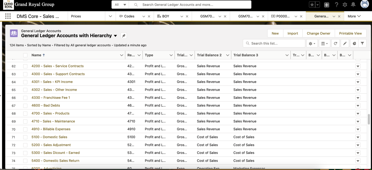Image resolution: width=372 pixels, height=170 pixels.
Task: Switch to the Codes tab
Action: coord(129,16)
